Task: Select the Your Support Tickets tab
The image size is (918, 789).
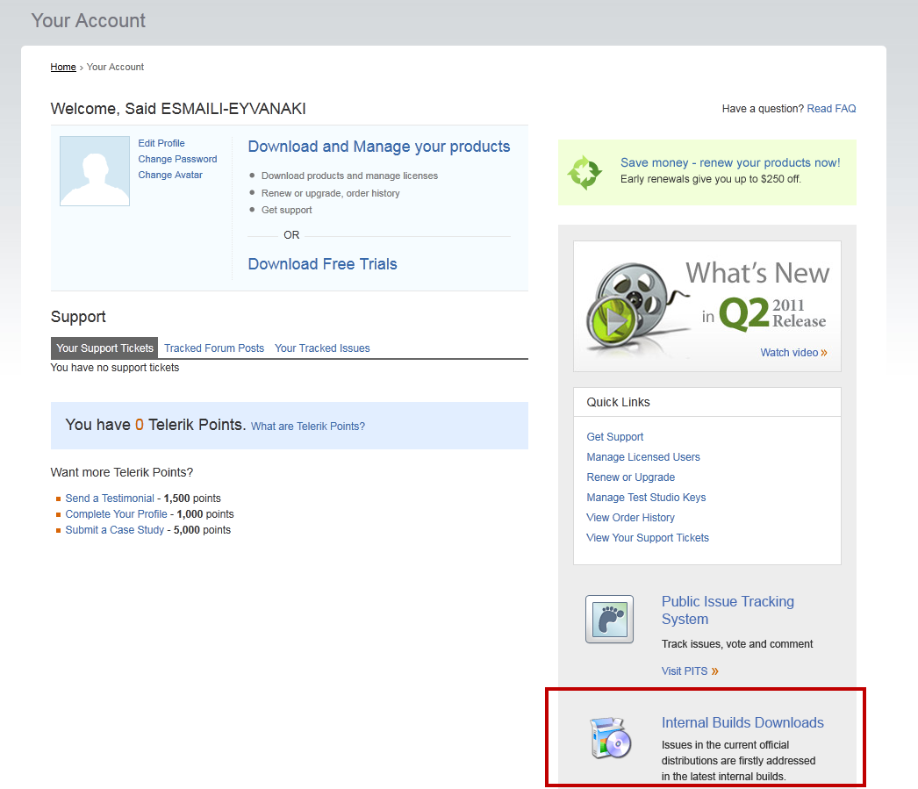Action: pos(104,348)
